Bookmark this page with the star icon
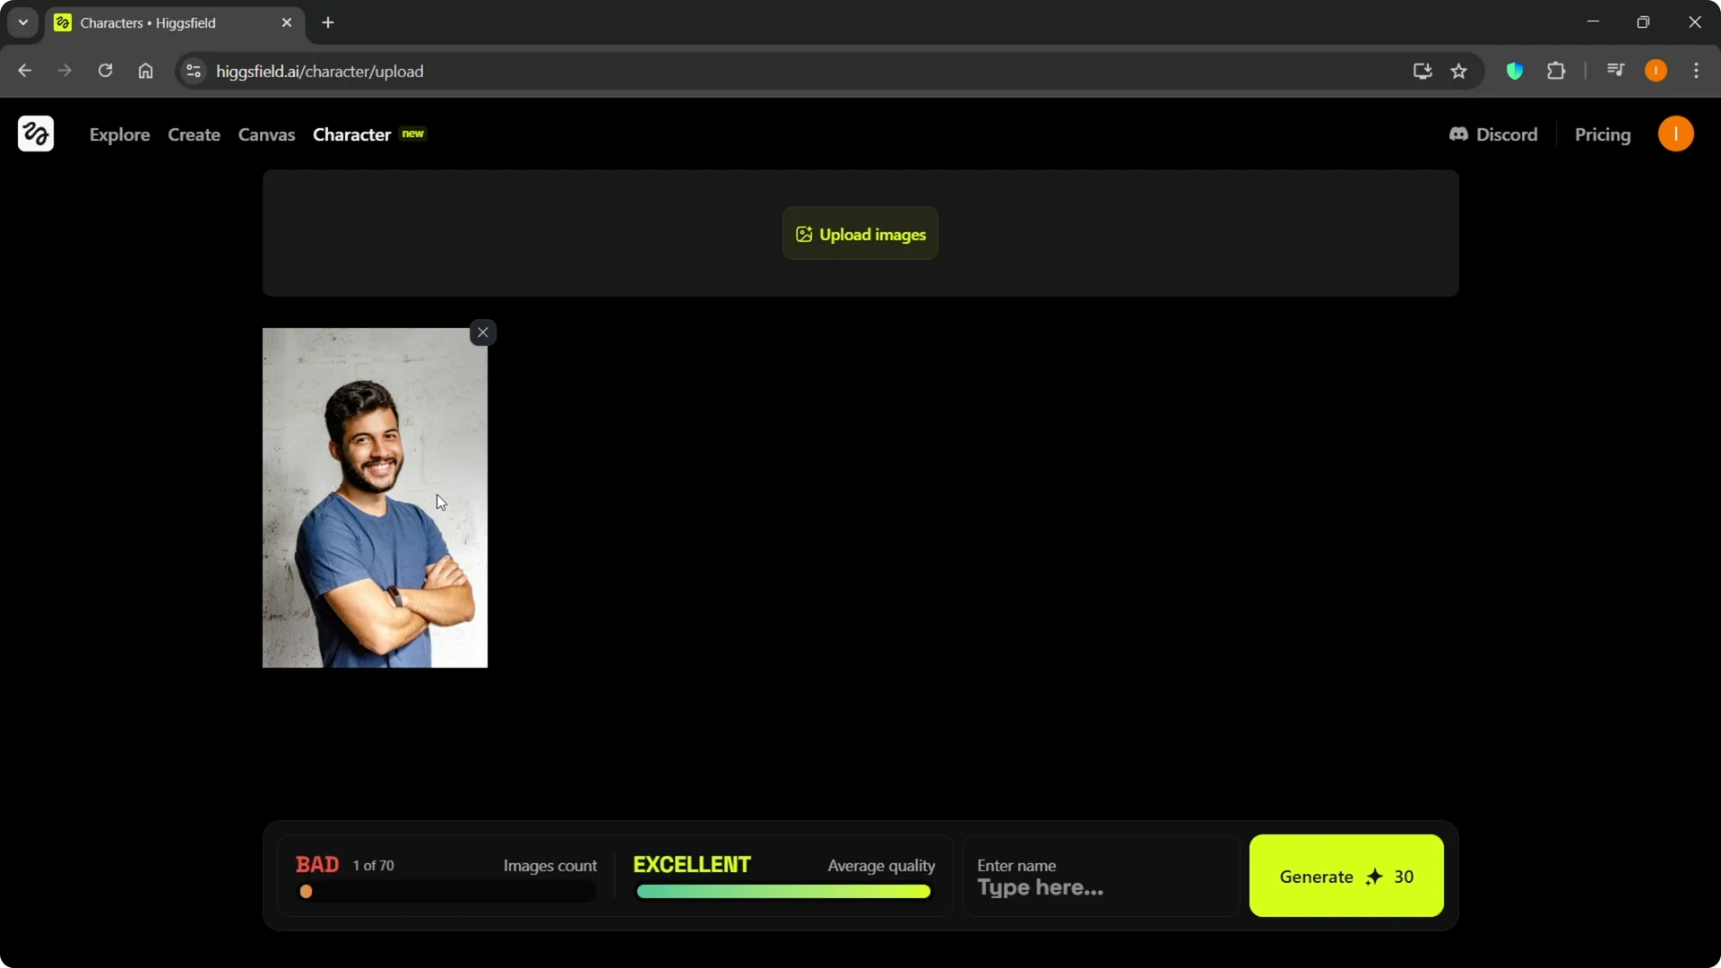 [x=1459, y=71]
